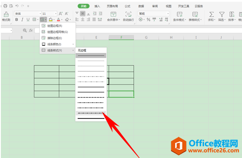Toggle bold formatting
The width and height of the screenshot is (242, 158).
point(17,20)
